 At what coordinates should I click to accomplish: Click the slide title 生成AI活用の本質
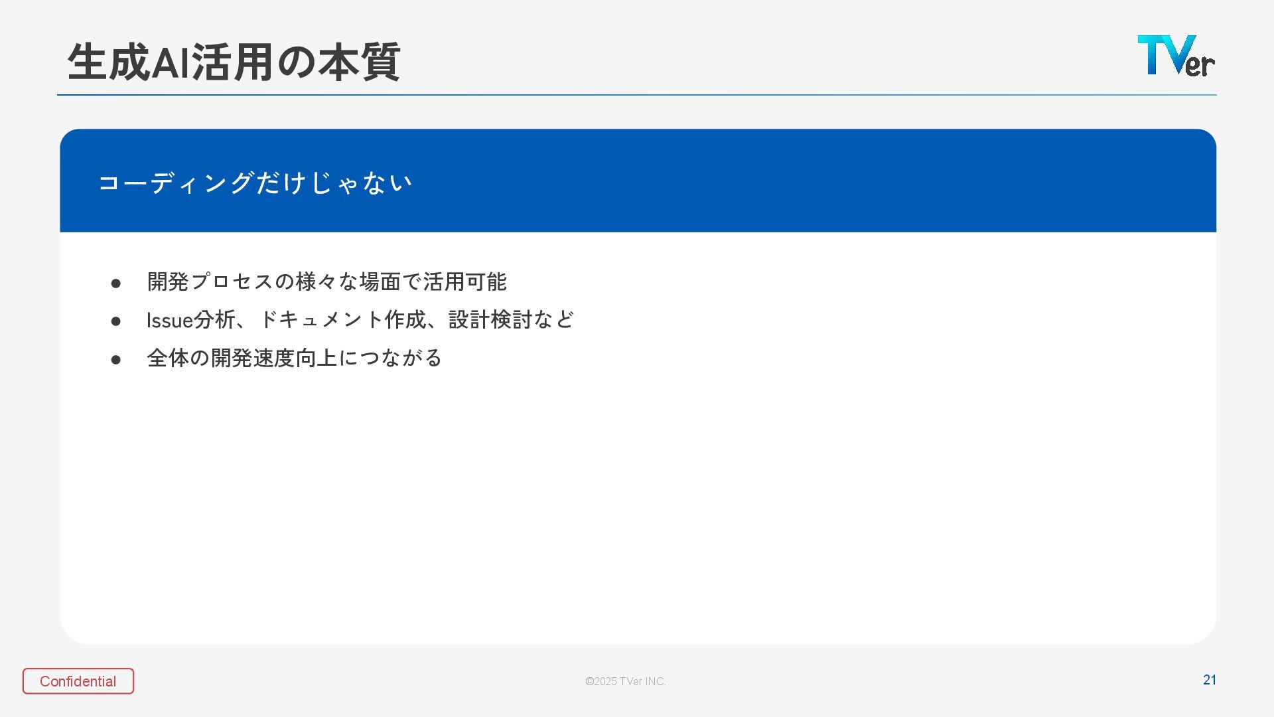(234, 62)
